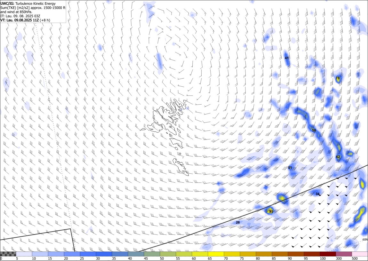Click the valid time 'VT: Lau. 09.08.2025 11Z (+8 h)'
Screen dimensions: 368x261
coord(25,20)
